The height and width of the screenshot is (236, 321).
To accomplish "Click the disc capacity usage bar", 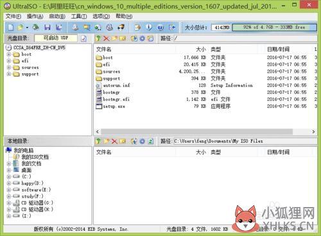I will [274, 27].
